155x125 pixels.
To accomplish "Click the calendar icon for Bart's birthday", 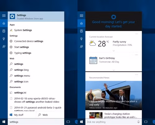I will 93,60.
